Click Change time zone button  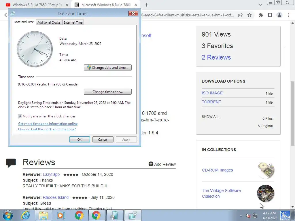tap(108, 92)
